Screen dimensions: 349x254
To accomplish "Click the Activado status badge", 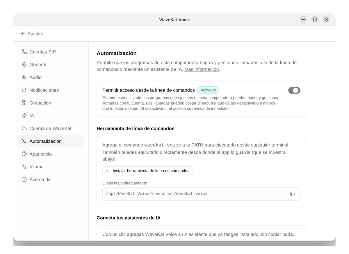I will click(208, 90).
